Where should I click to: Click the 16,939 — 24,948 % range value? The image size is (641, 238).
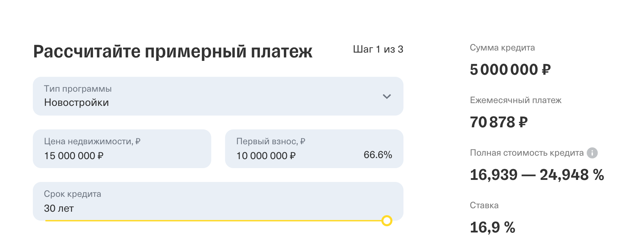[x=537, y=175]
